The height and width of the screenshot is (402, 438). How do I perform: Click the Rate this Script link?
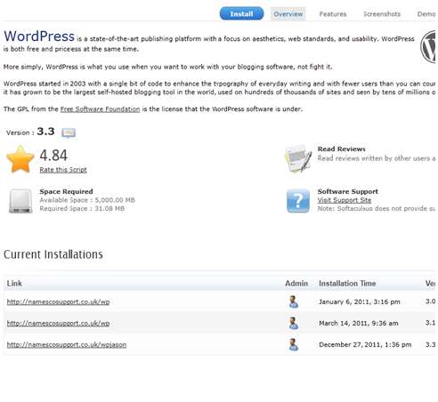[63, 170]
